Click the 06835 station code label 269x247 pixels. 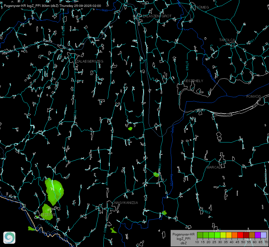[49, 224]
